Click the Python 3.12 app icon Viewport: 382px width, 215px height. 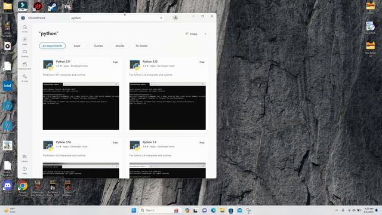click(x=135, y=65)
